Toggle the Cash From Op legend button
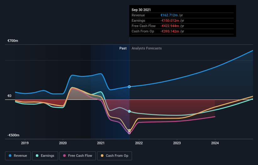 point(114,156)
